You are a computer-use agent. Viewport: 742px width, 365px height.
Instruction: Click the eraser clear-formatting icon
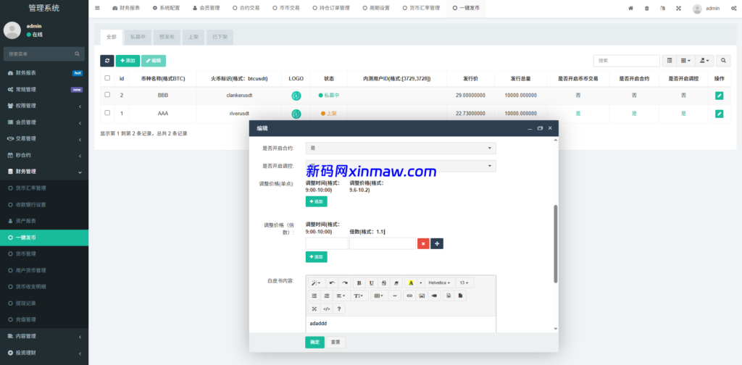(396, 282)
